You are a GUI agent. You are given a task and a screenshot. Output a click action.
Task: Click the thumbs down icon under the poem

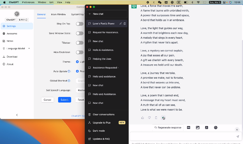pyautogui.click(x=149, y=118)
